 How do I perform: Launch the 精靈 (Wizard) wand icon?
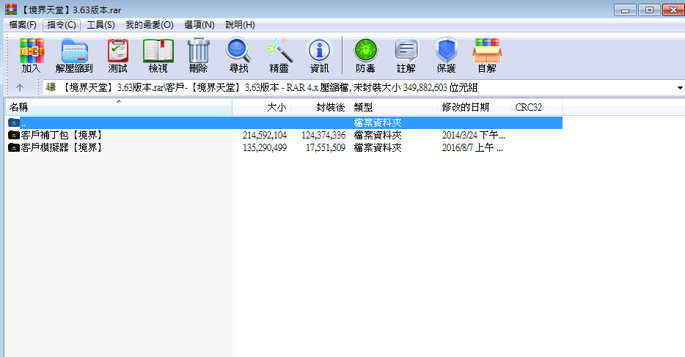coord(279,55)
